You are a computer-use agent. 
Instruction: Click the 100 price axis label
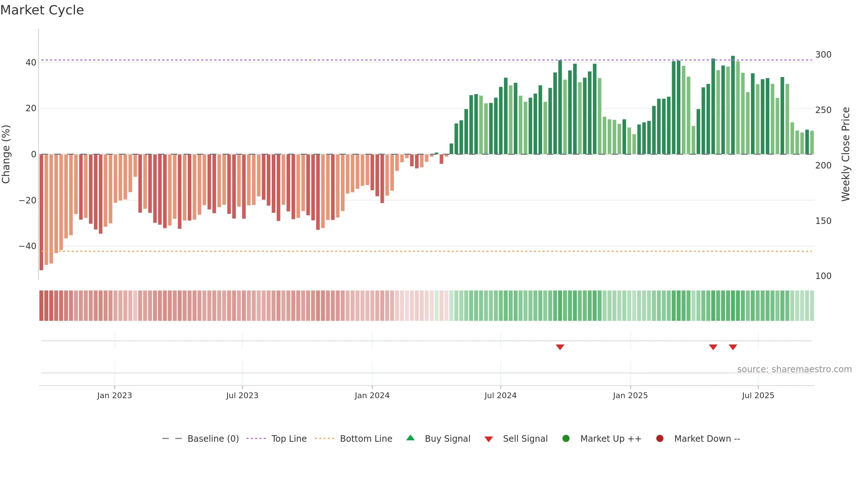[x=823, y=276]
